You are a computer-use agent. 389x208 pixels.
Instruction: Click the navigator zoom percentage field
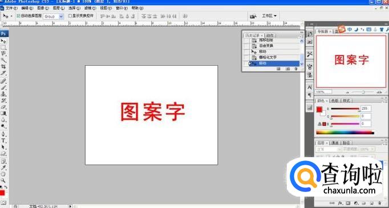pos(324,92)
